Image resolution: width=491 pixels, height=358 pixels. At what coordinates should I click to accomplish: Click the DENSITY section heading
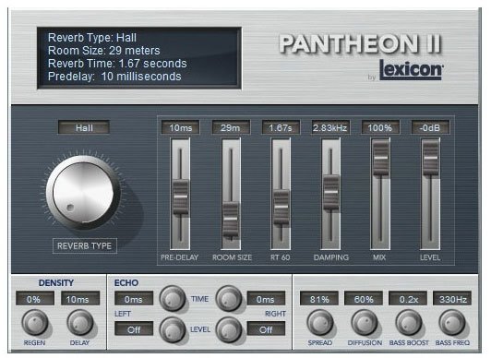coord(56,282)
